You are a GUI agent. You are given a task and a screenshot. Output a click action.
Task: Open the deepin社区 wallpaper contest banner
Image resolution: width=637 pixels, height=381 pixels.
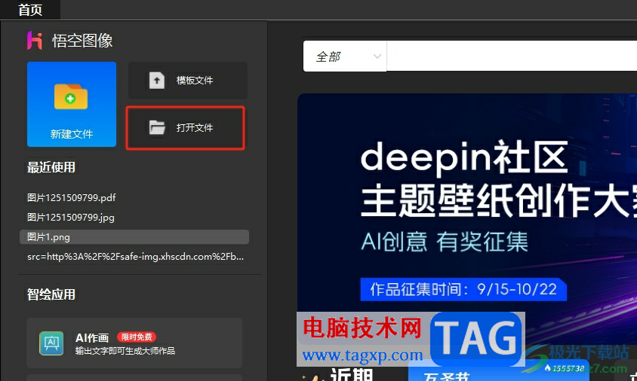click(x=467, y=221)
